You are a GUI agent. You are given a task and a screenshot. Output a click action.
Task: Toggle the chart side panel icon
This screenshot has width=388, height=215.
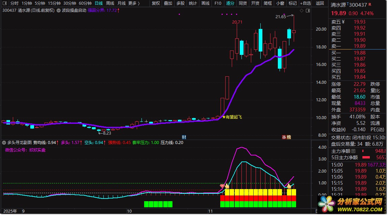pyautogui.click(x=308, y=11)
